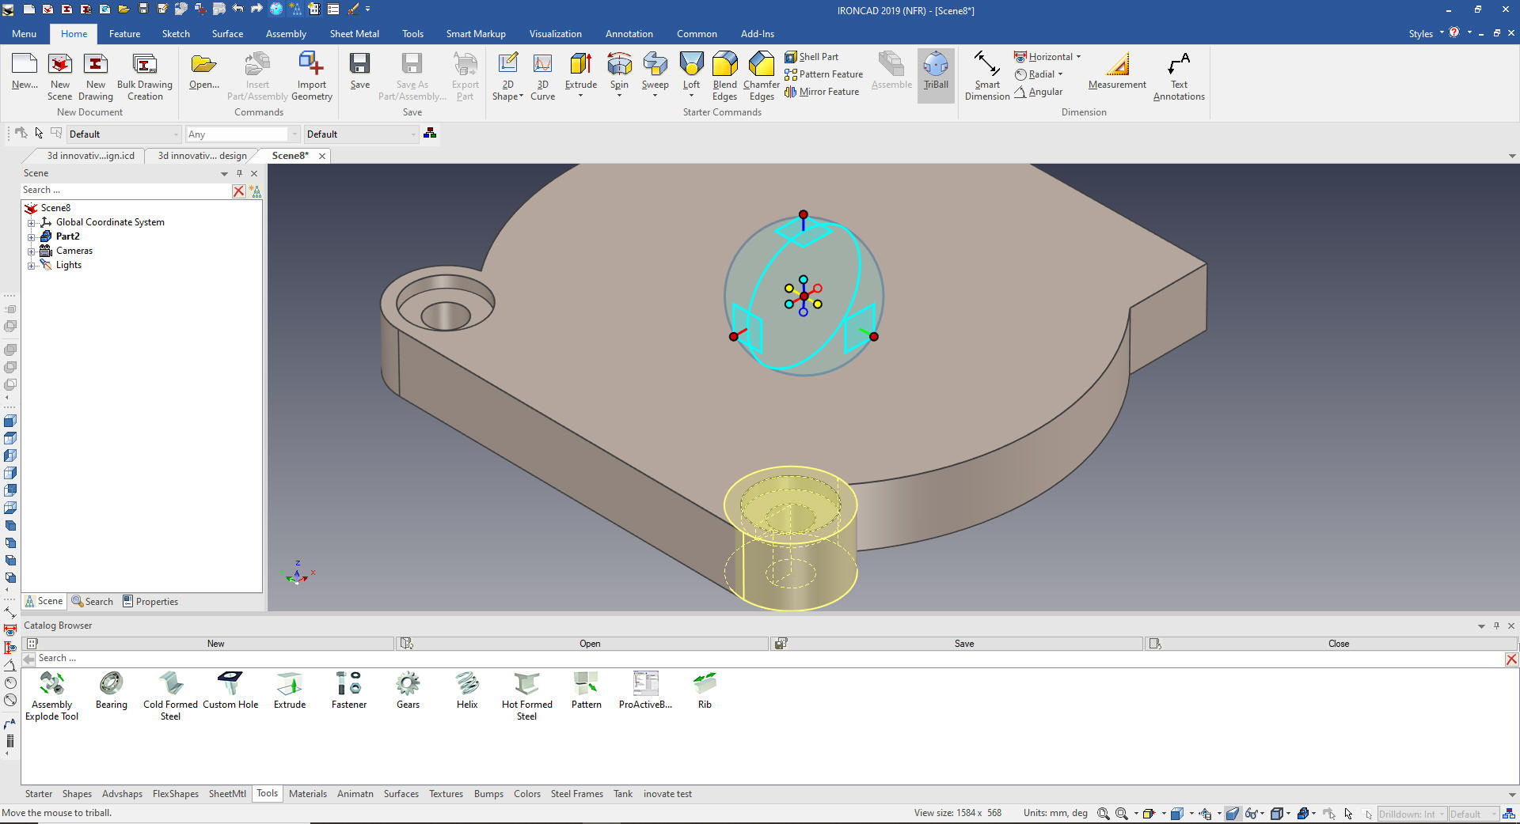Pin the Scene panel with auto-hide toggle

tap(239, 173)
